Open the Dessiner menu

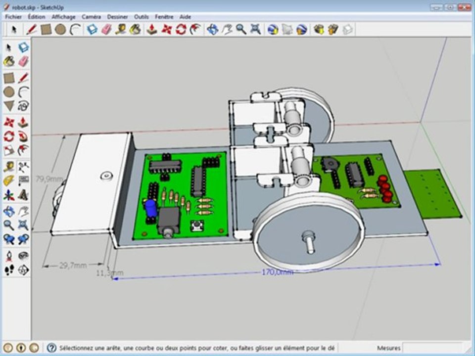pyautogui.click(x=117, y=17)
